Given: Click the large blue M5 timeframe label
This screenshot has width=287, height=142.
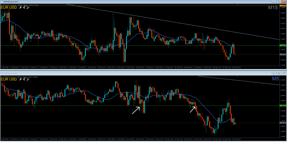Looking at the screenshot, I should [x=275, y=79].
